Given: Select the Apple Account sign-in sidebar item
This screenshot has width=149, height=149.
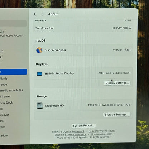Looking at the screenshot, I should [x=11, y=34].
